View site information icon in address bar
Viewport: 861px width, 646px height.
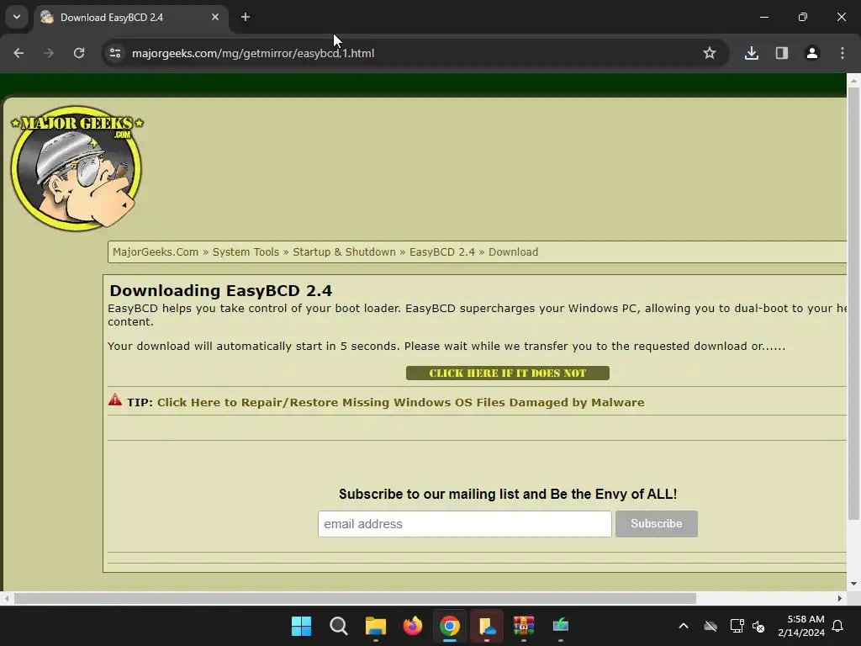(115, 53)
